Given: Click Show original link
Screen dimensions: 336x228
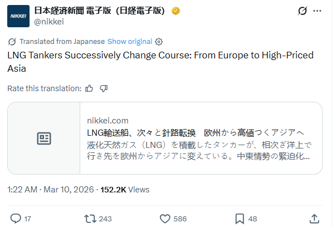Looking at the screenshot, I should (x=129, y=42).
